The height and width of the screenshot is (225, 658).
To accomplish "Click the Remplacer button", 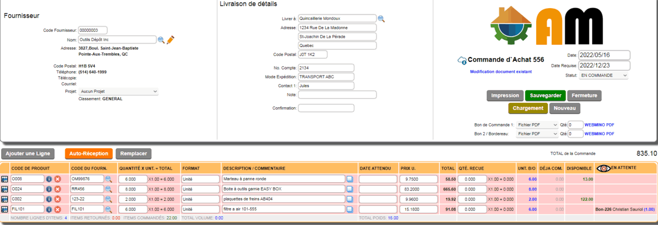I will coord(134,154).
